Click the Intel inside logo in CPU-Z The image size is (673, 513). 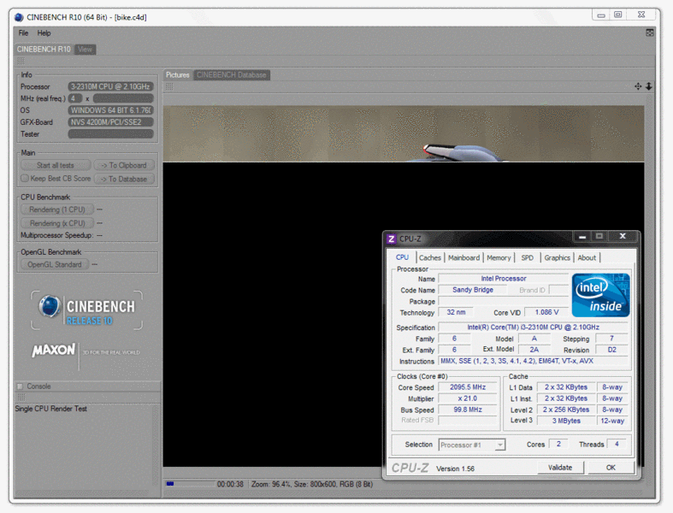click(x=600, y=295)
